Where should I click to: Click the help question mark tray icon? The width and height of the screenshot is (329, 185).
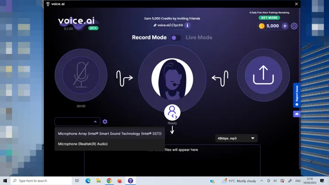[x=212, y=181]
